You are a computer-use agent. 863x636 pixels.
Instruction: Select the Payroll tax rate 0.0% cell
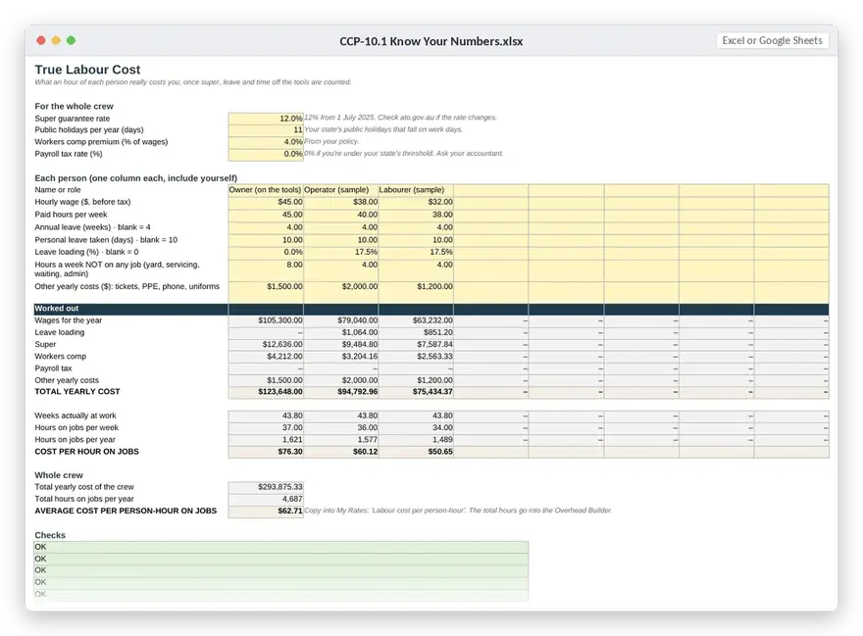[266, 154]
